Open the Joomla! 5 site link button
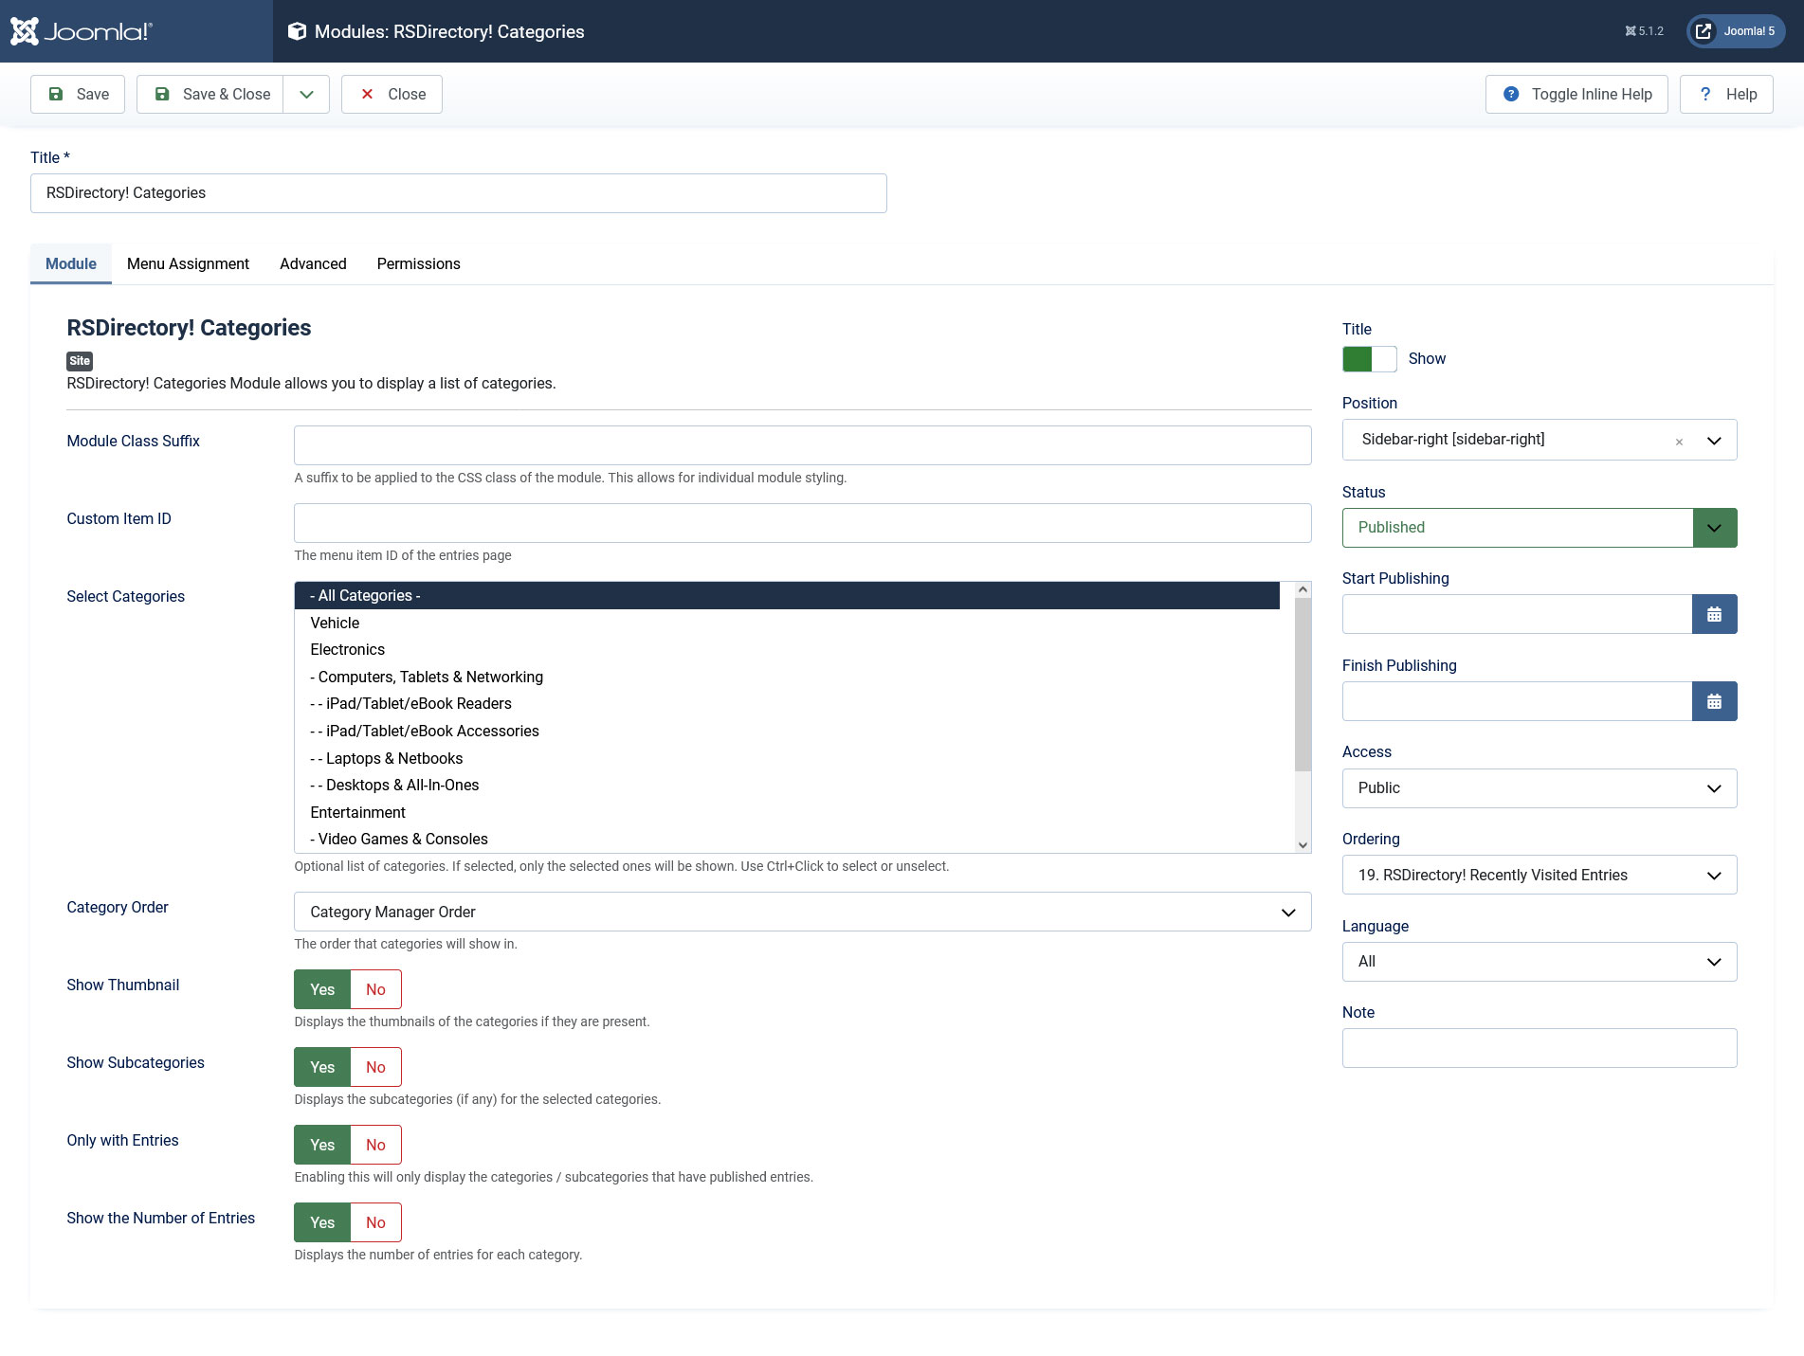Screen dimensions: 1804x1356 pyautogui.click(x=1736, y=31)
